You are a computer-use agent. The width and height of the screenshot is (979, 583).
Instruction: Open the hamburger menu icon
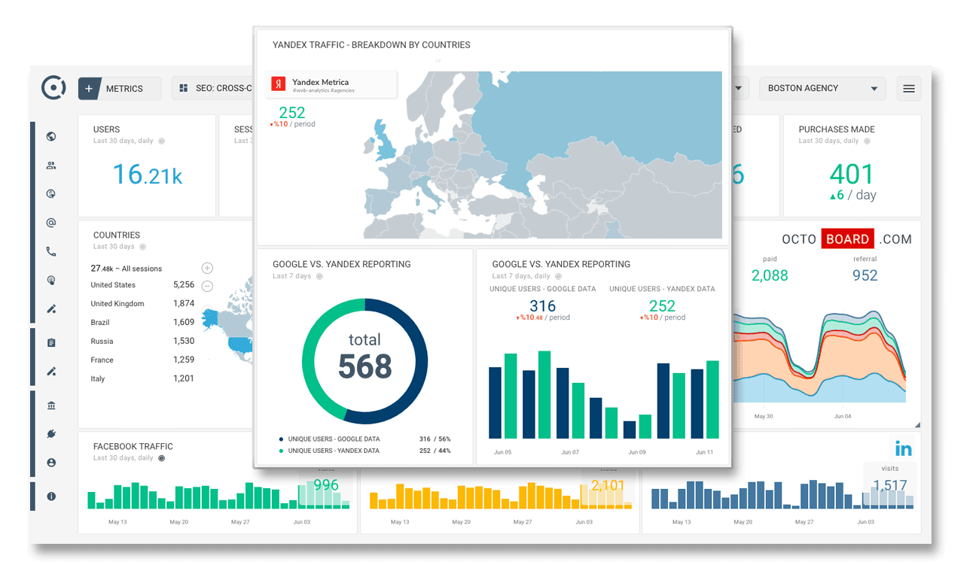(909, 89)
